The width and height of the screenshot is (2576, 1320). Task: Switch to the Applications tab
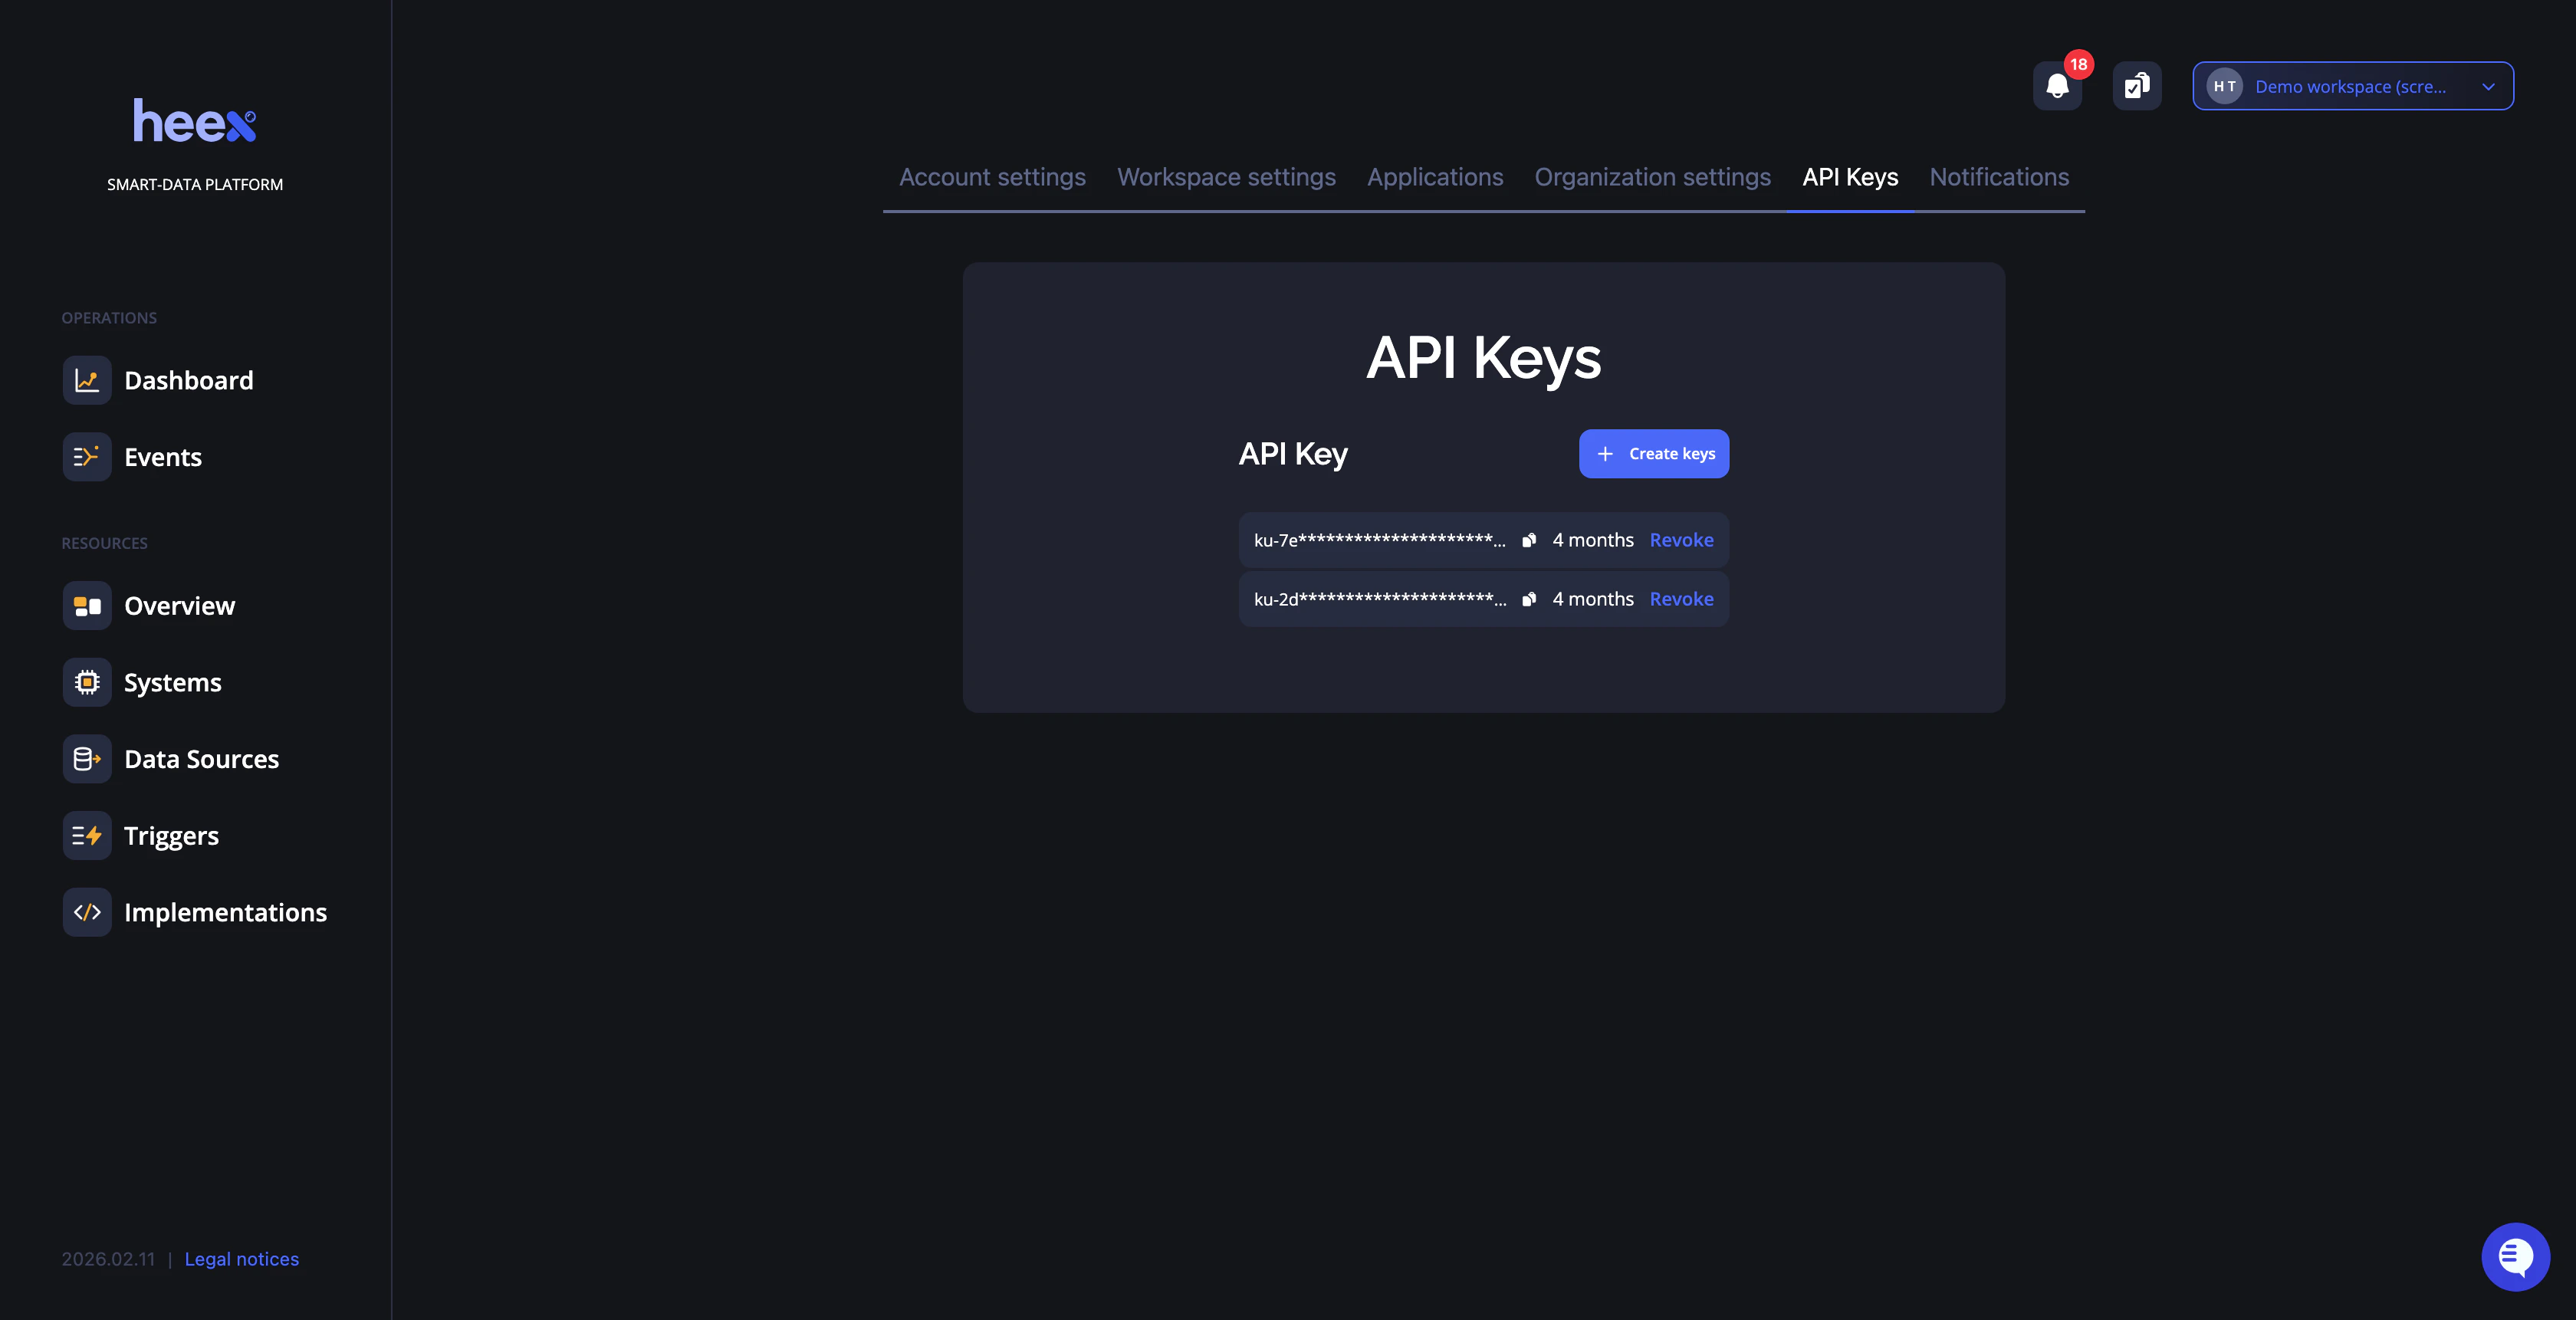tap(1435, 177)
